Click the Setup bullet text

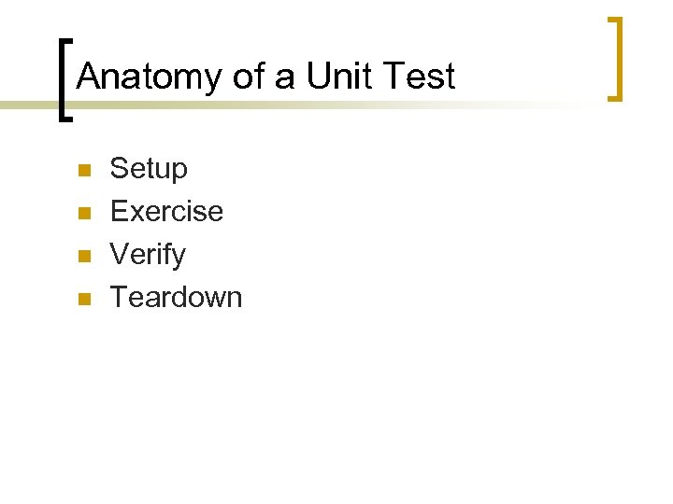tap(149, 169)
